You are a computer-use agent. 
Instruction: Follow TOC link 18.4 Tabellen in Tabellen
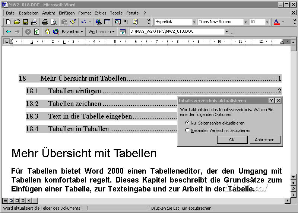click(x=101, y=129)
